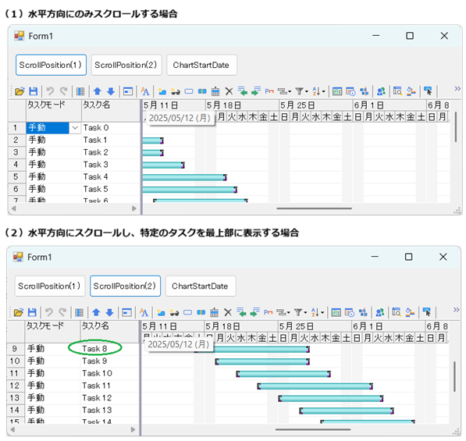Select the circled Task 8 cell
Screen dimensions: 466x441
(x=94, y=349)
